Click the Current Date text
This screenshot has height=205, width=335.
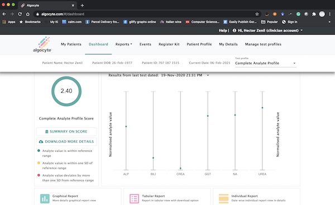tap(209, 63)
